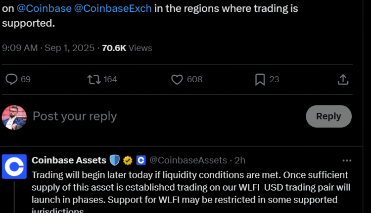
Task: Click the Coinbase affiliate badge icon
Action: 140,160
